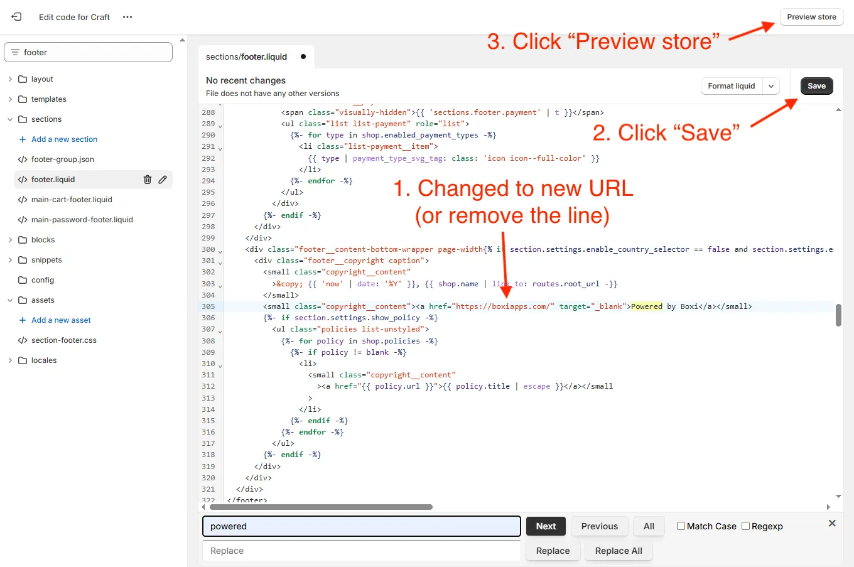The width and height of the screenshot is (854, 567).
Task: Click inside the Replace input field
Action: pos(362,551)
